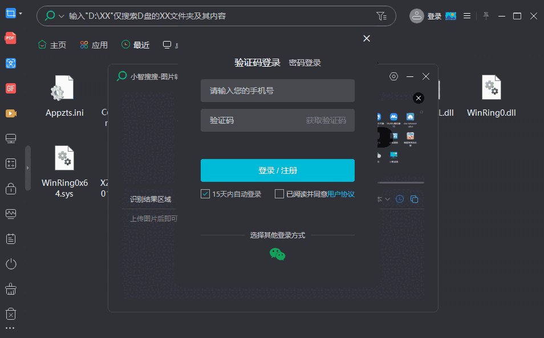Click 获取验证码 to request code
Viewport: 544px width, 338px height.
click(326, 120)
